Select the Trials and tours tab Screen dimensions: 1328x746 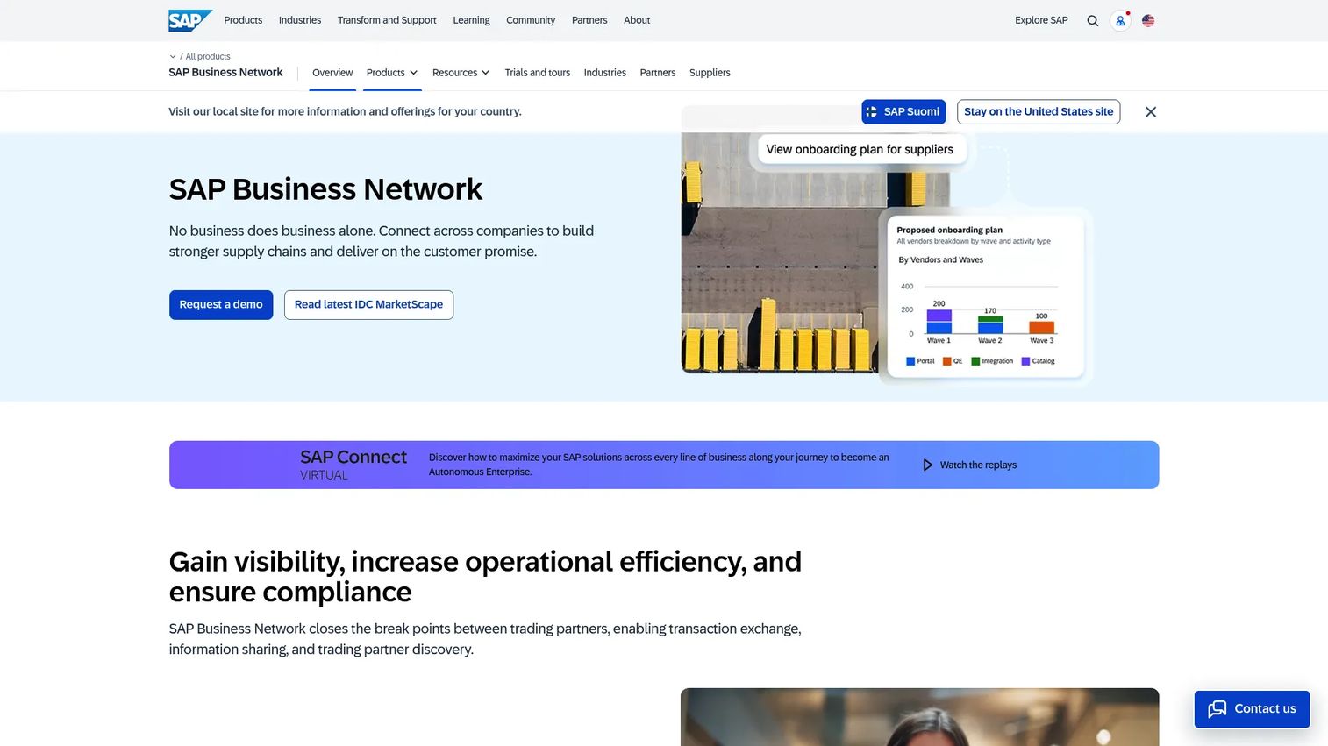[538, 73]
